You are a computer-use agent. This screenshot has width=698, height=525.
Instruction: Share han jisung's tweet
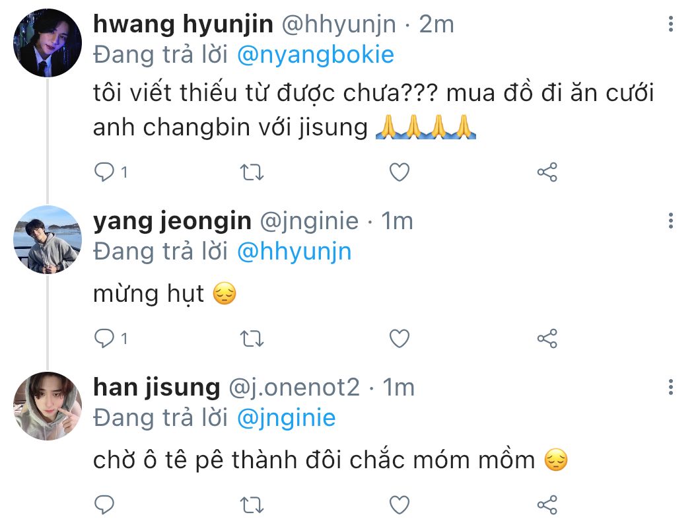pos(547,505)
